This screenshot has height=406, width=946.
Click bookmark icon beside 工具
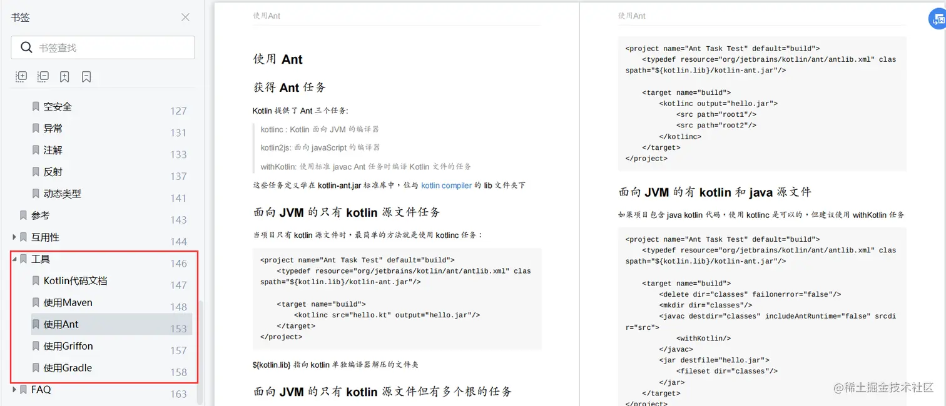24,259
